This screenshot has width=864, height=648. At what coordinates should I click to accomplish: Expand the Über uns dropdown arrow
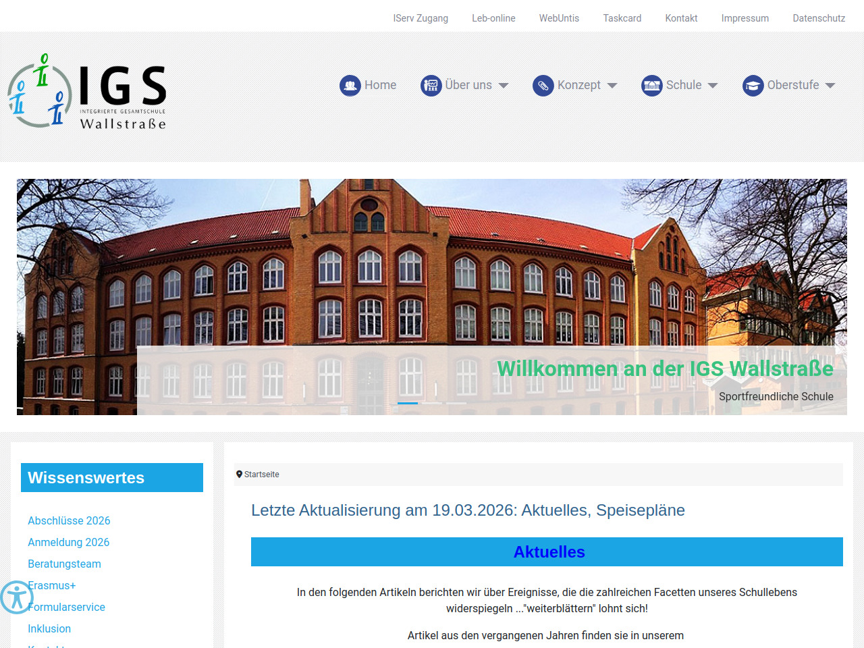pyautogui.click(x=504, y=86)
